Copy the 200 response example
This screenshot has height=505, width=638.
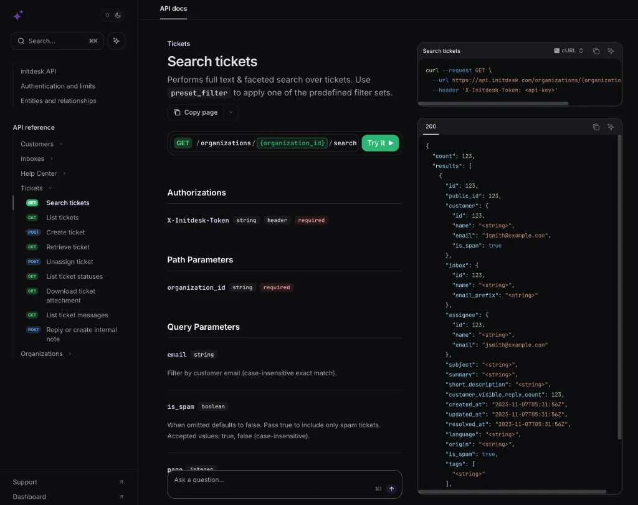596,127
